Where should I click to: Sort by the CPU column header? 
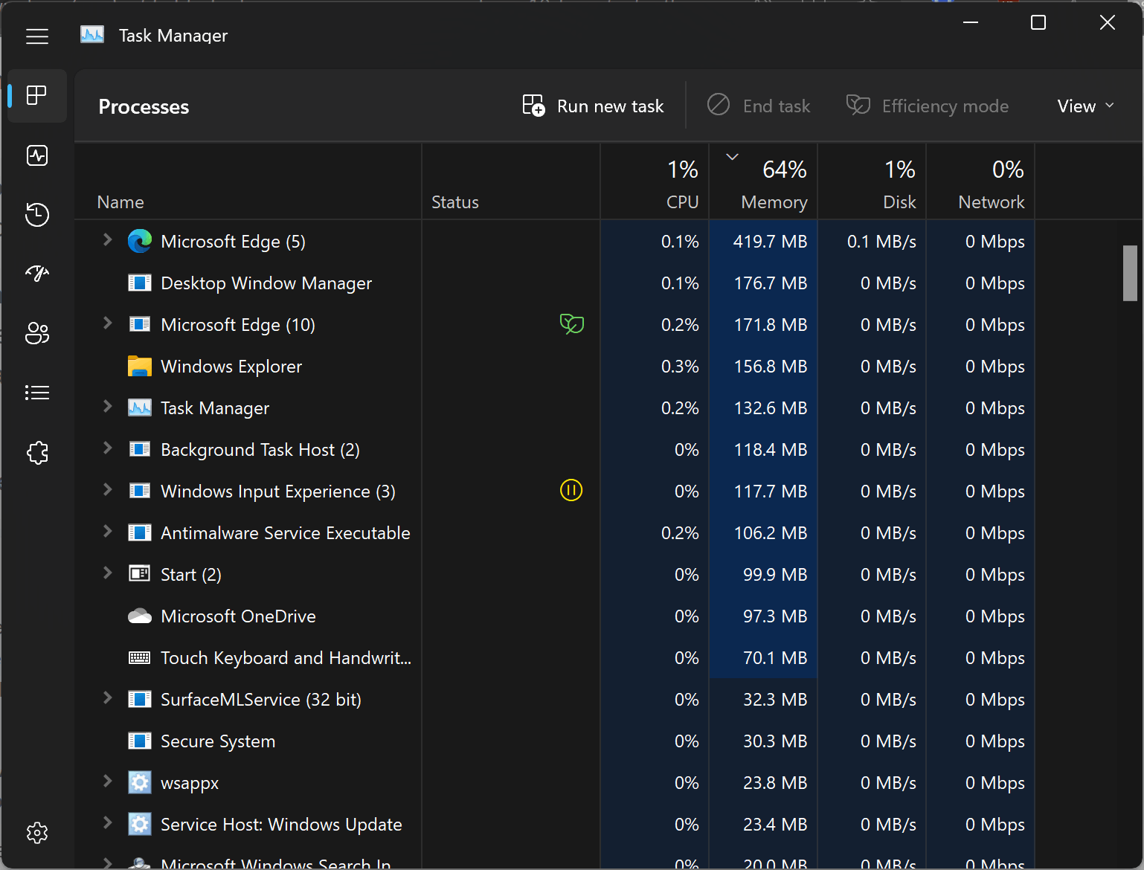point(655,181)
